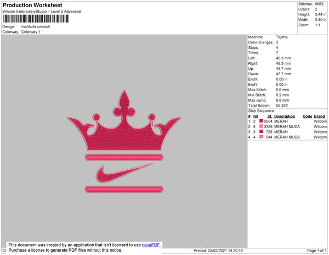Click the barcode under the worksheet title
Screen dimensions: 329x255
pos(36,19)
